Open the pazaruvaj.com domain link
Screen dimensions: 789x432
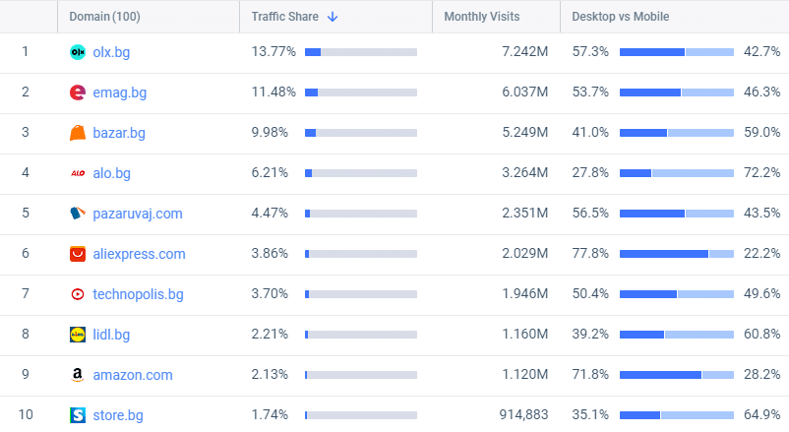pos(138,214)
